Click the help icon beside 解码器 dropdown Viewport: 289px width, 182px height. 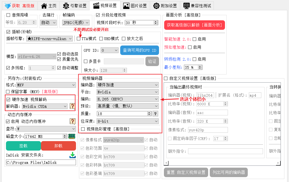[x=72, y=106]
